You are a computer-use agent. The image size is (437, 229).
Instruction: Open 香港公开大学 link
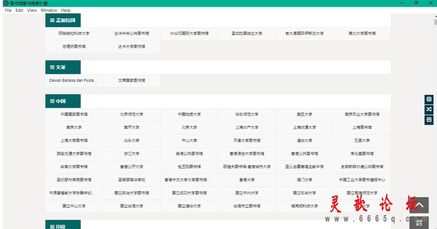[x=132, y=167]
